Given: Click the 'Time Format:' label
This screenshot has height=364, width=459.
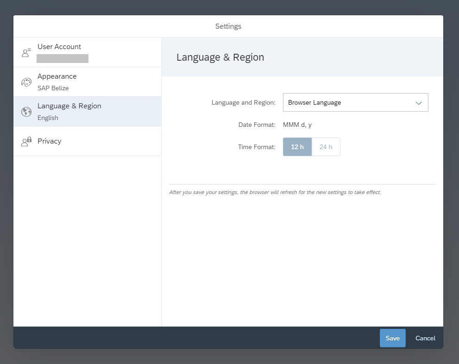Looking at the screenshot, I should [x=257, y=147].
